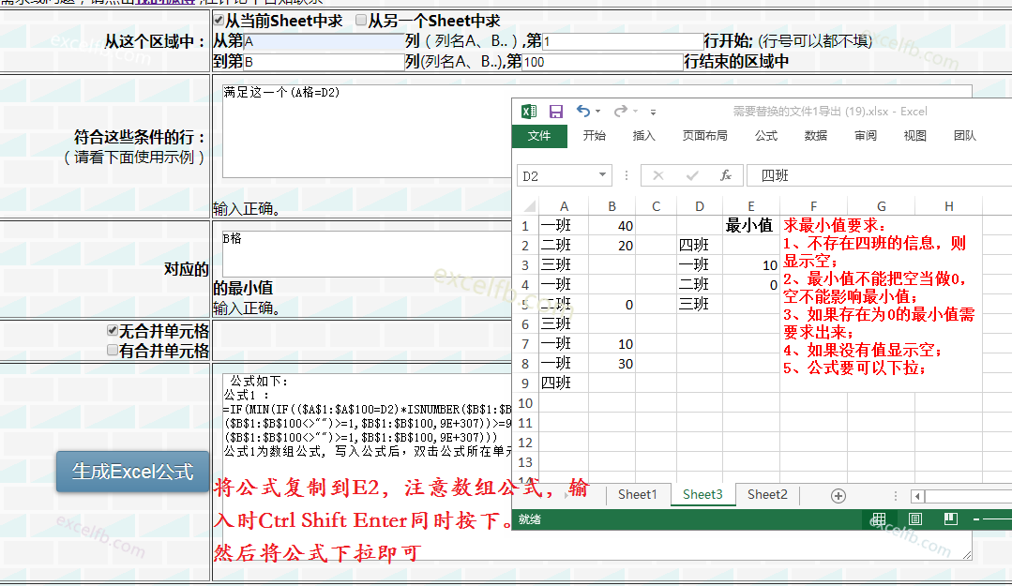Screen dimensions: 1012x586
Task: Click the start column input field containing A
Action: (324, 41)
